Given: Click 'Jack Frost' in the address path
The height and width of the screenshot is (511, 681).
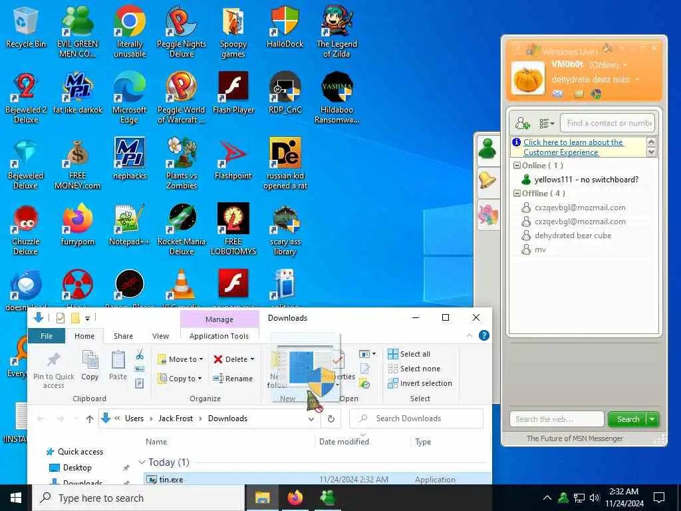Looking at the screenshot, I should [x=176, y=419].
